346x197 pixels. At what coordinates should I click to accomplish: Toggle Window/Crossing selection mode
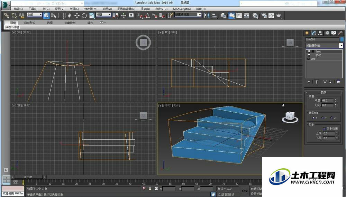click(68, 16)
